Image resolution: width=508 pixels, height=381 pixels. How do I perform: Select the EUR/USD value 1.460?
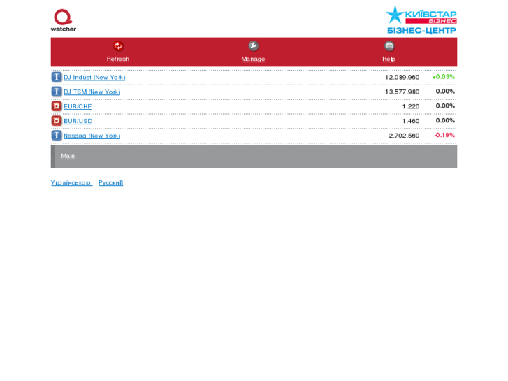pyautogui.click(x=411, y=121)
